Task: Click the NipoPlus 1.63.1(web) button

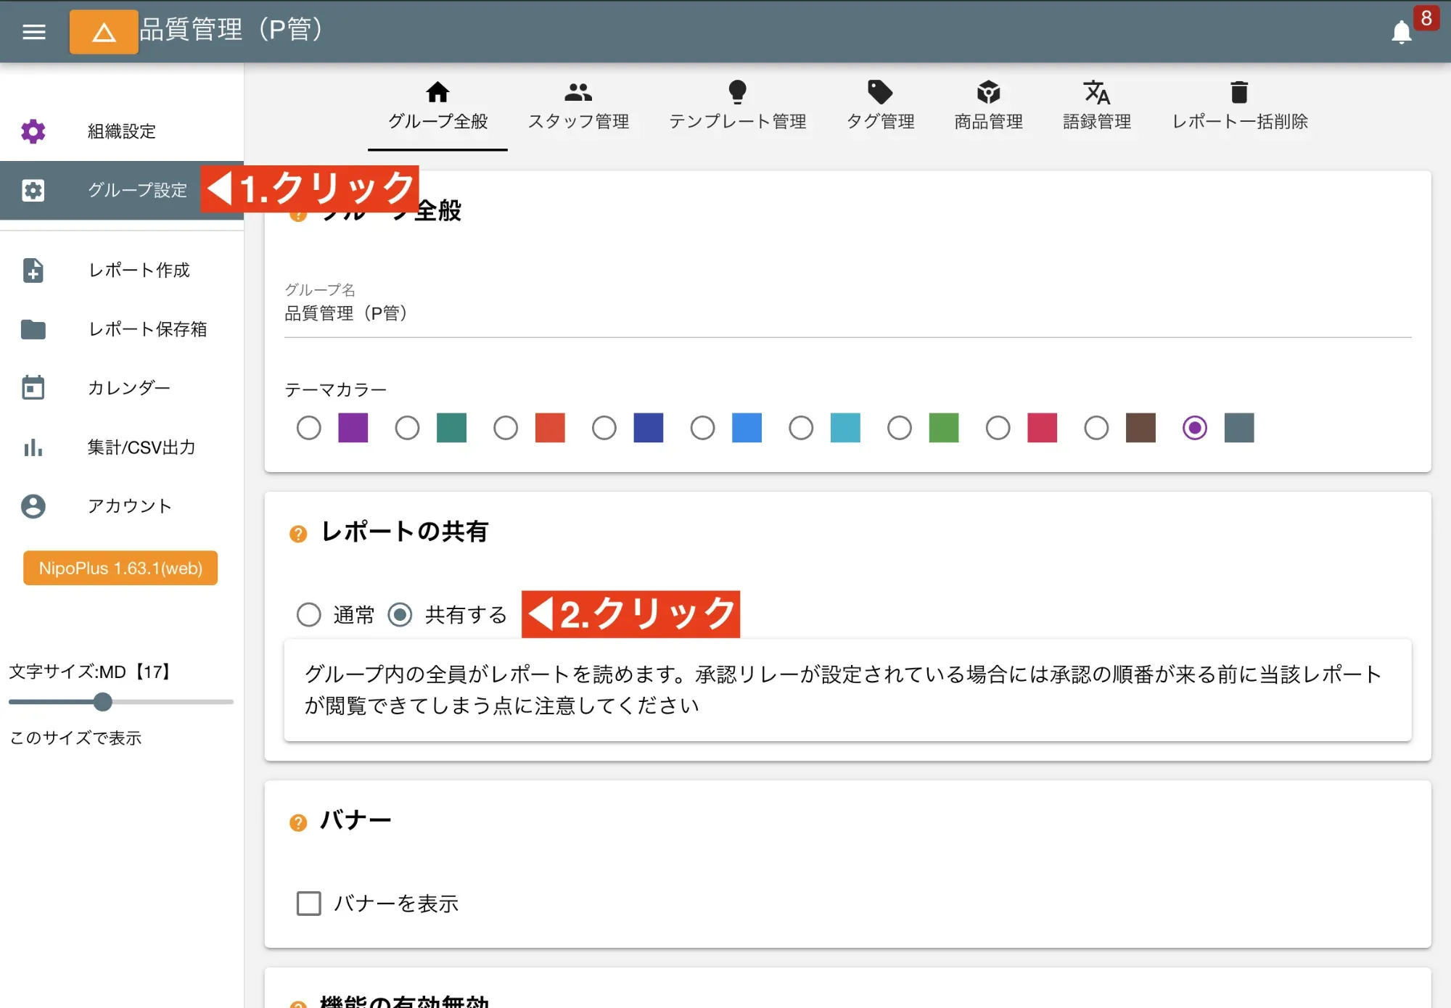Action: [120, 569]
